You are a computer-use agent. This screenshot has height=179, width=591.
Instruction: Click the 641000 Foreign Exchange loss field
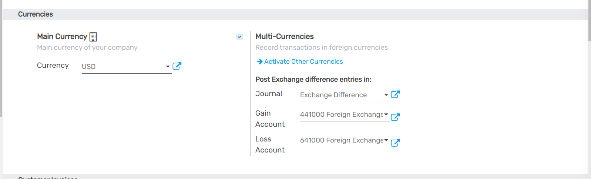pyautogui.click(x=340, y=140)
